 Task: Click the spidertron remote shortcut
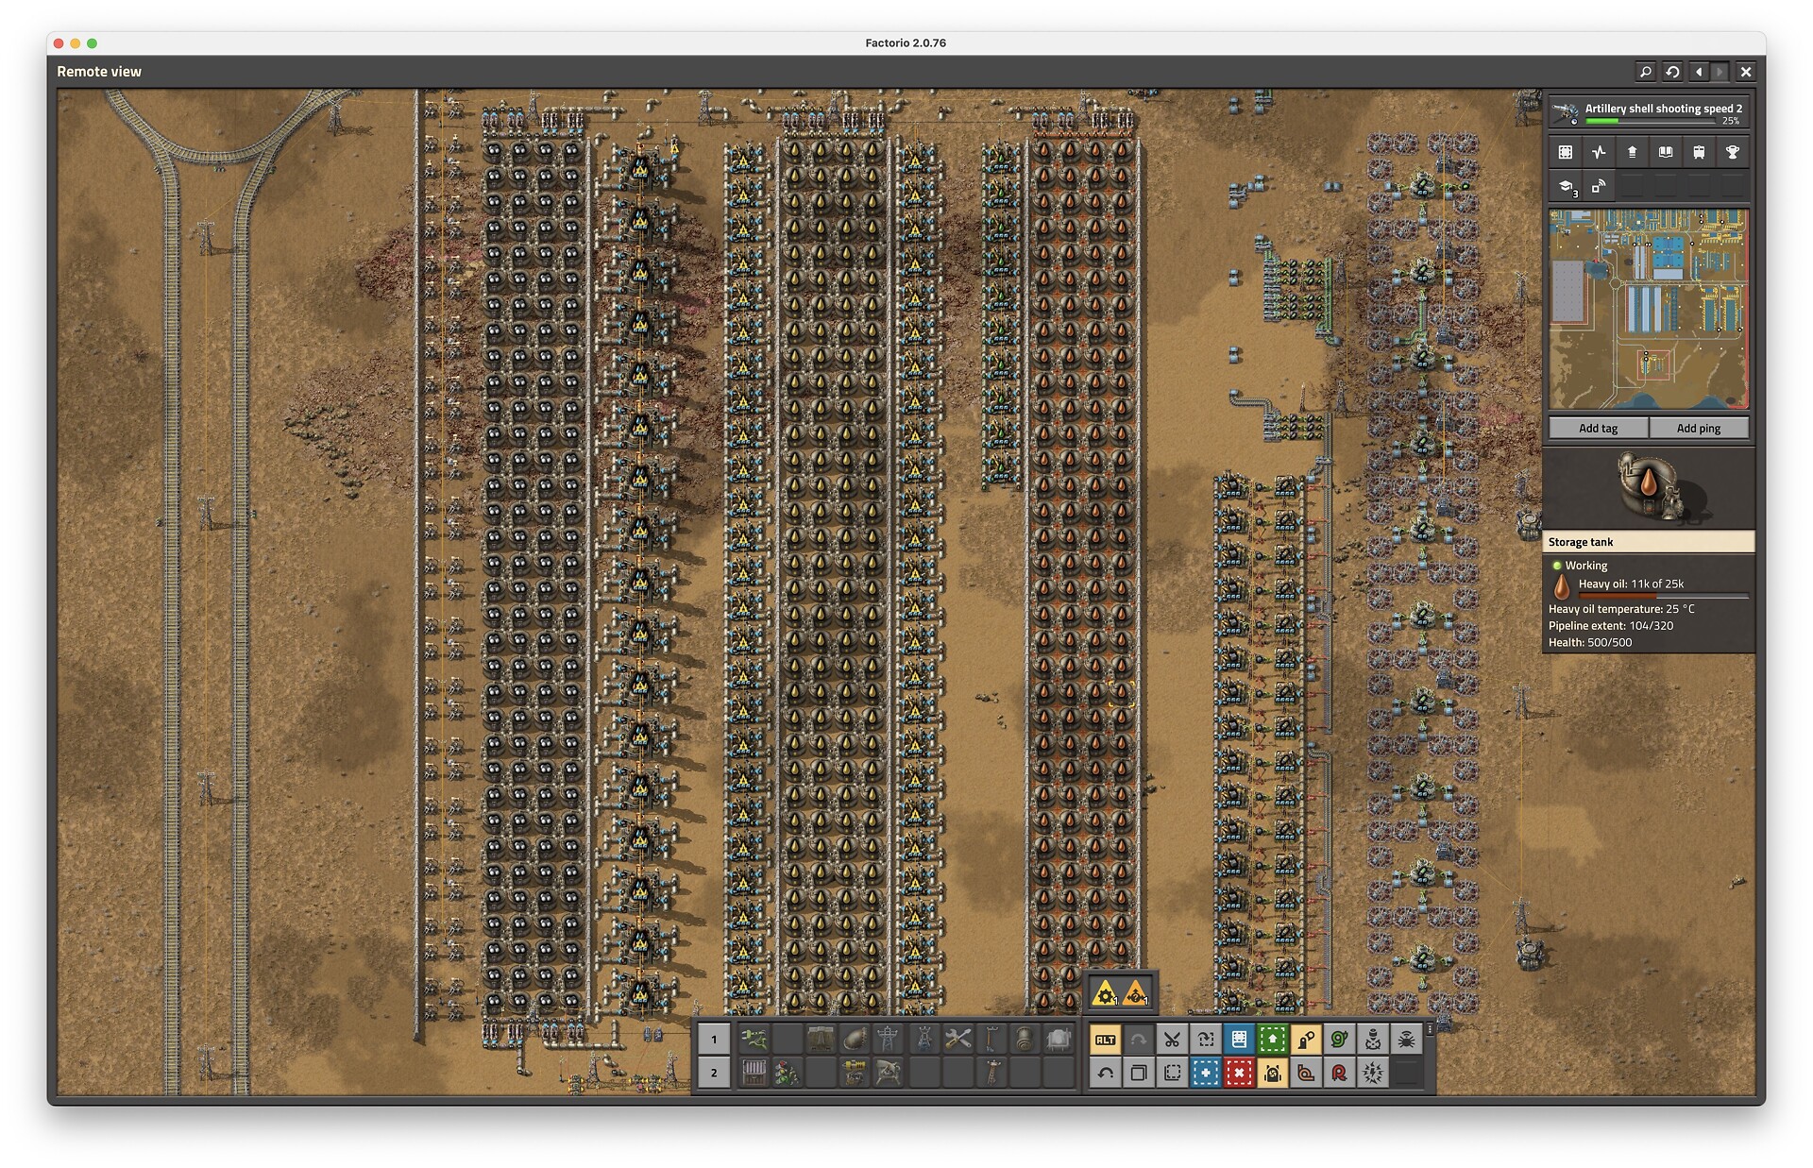click(1407, 1040)
